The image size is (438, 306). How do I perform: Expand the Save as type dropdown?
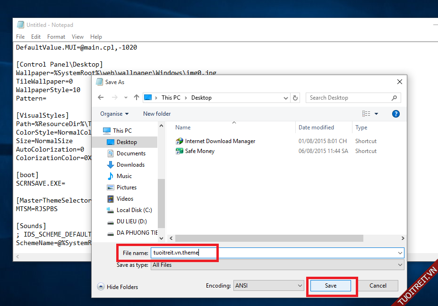277,265
